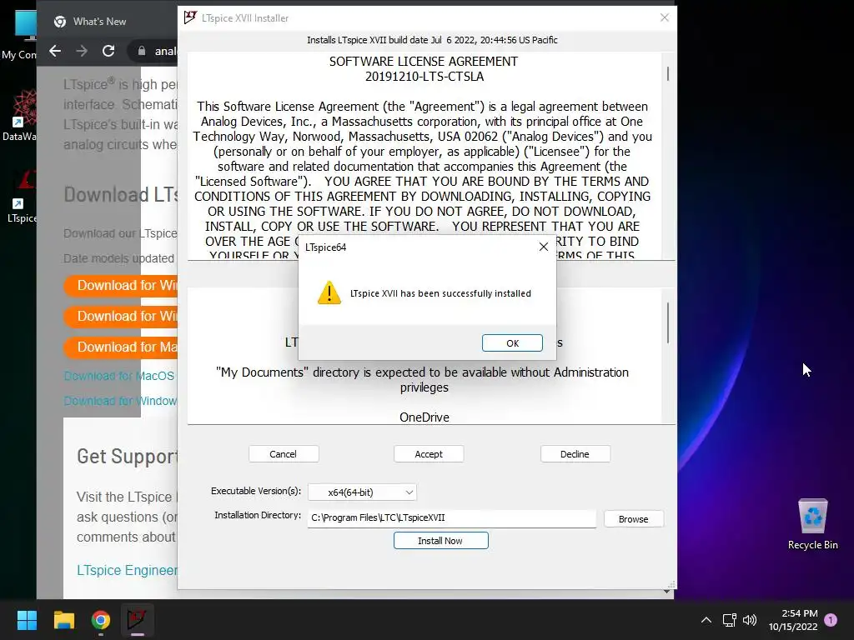
Task: Click the Chrome icon on the What's New tab
Action: (60, 22)
